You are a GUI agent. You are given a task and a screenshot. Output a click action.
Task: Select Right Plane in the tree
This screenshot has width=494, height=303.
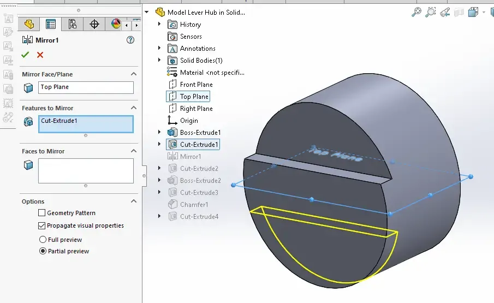pos(197,108)
